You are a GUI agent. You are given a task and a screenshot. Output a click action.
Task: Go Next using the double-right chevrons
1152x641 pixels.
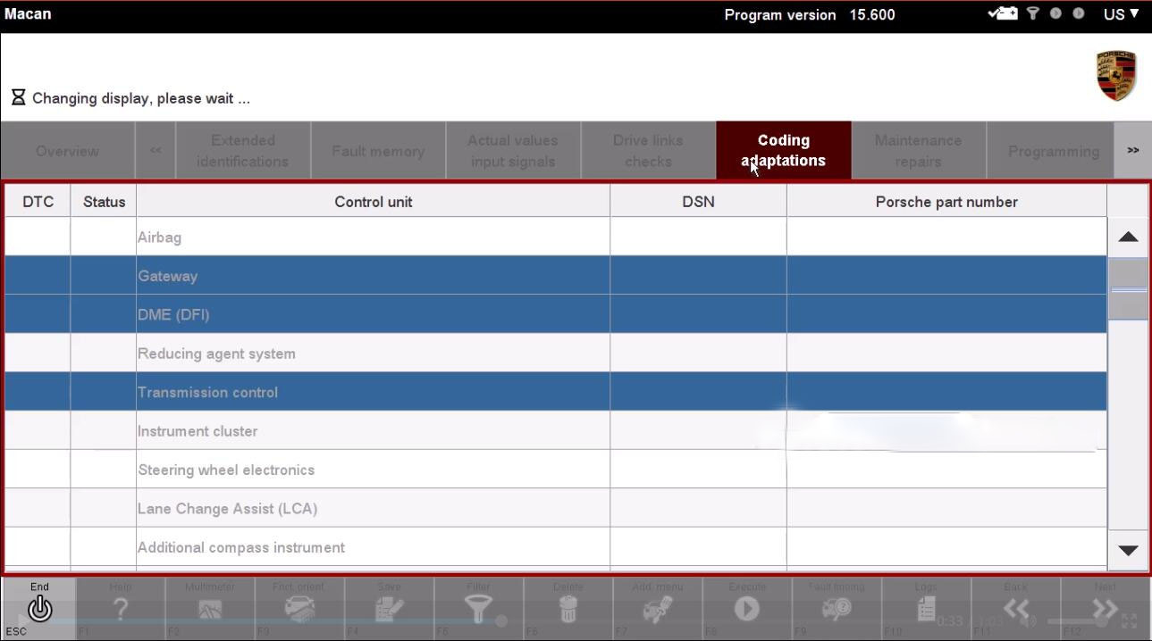pyautogui.click(x=1105, y=608)
